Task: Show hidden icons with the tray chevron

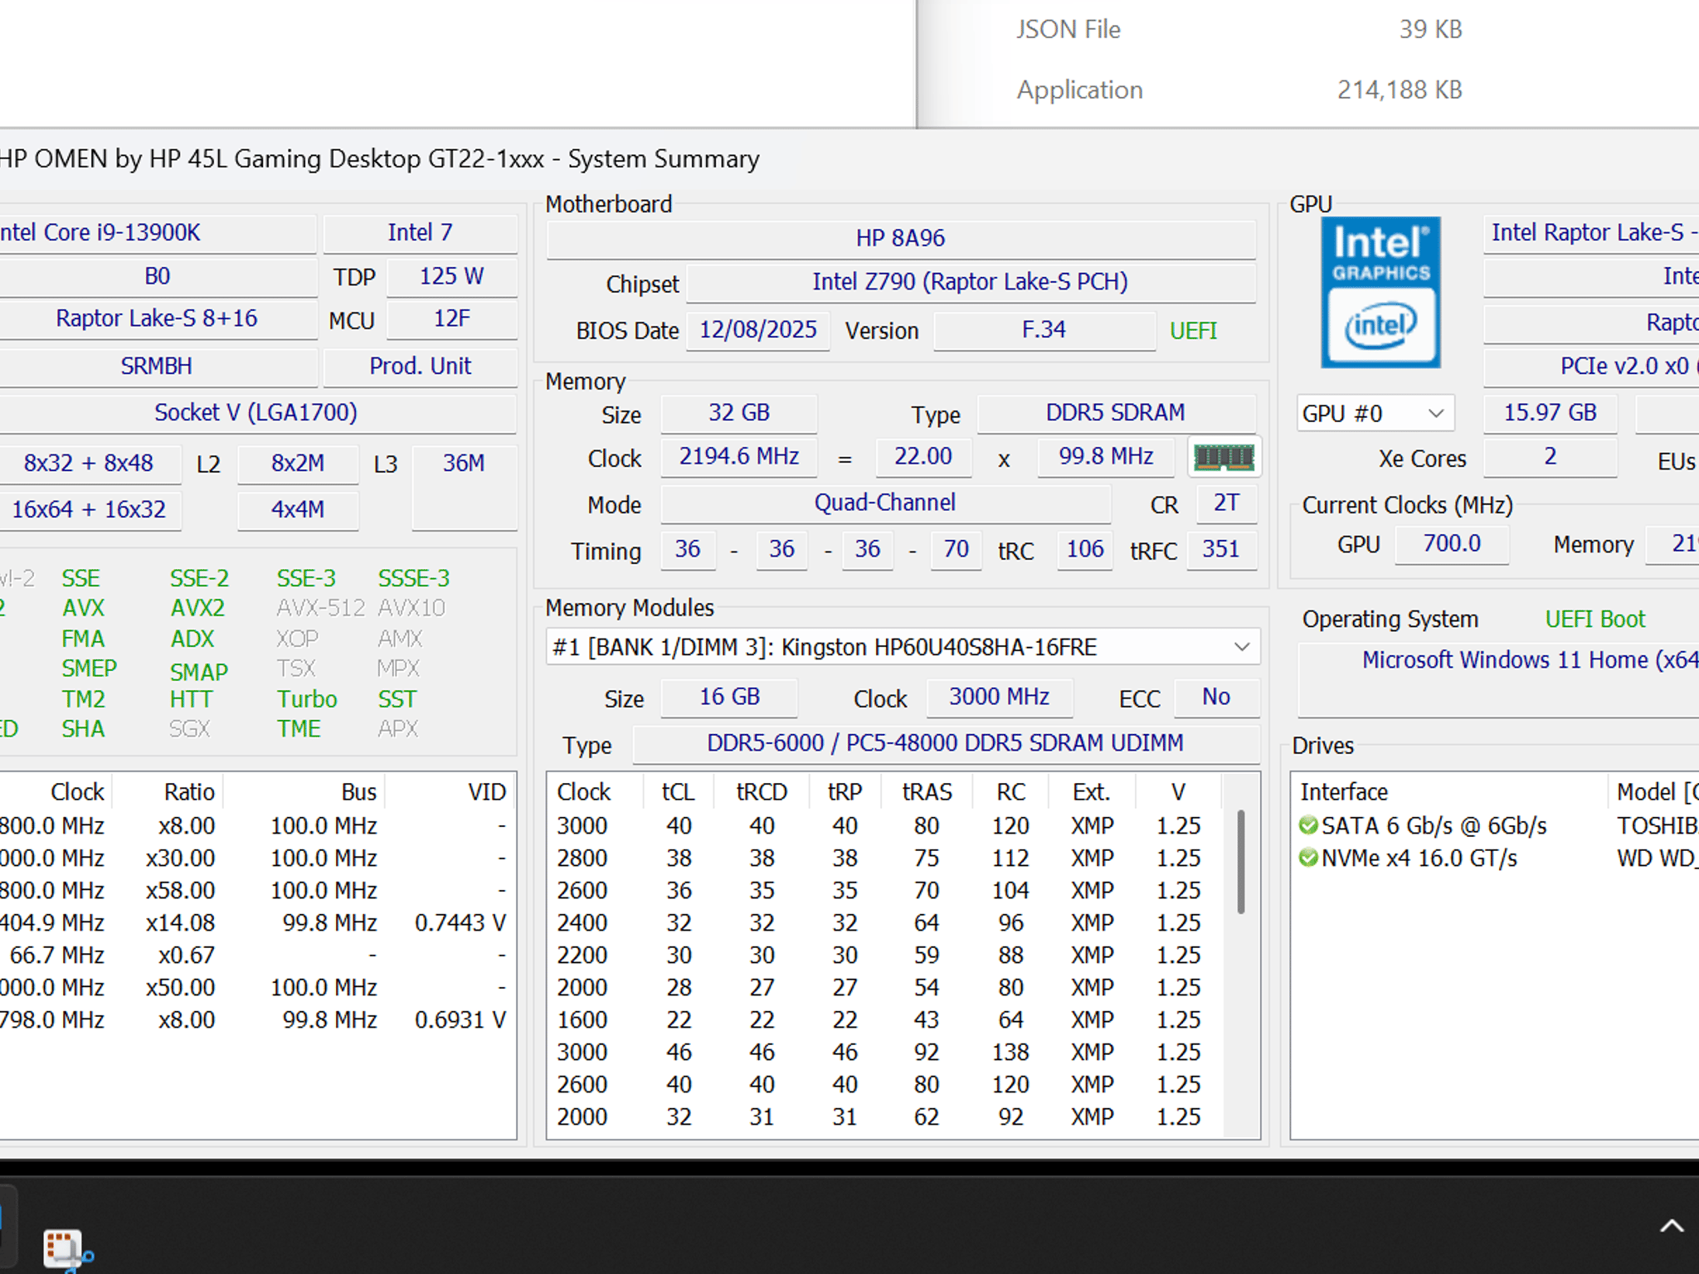Action: click(1672, 1226)
